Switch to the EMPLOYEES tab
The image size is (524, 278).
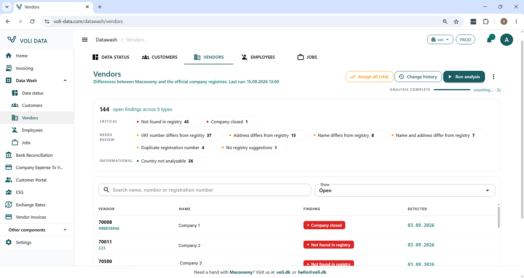(258, 57)
